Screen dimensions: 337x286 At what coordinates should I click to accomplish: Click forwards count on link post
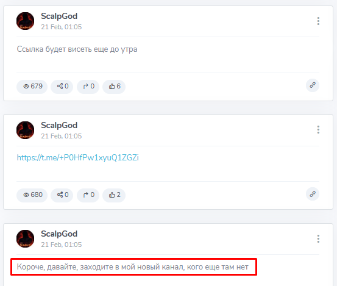88,195
